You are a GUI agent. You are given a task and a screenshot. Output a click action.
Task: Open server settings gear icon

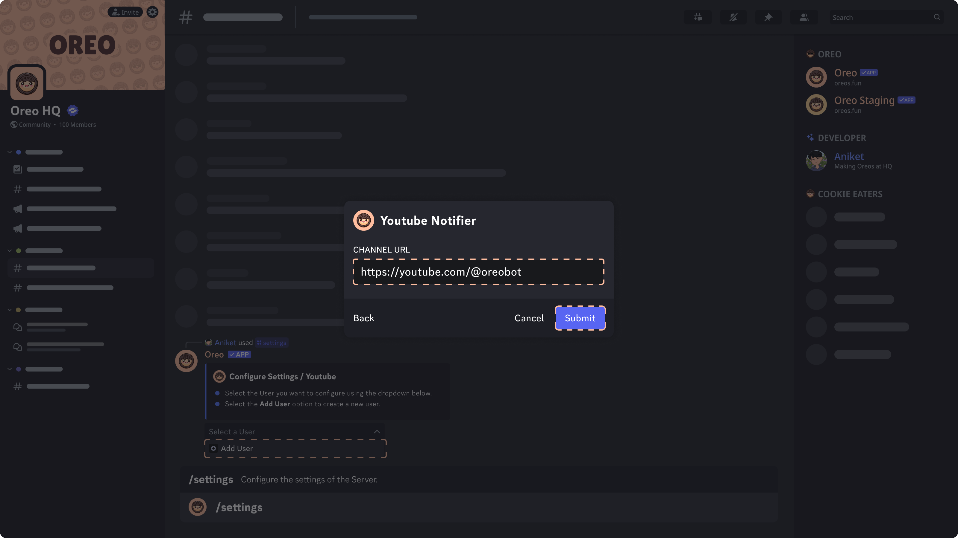tap(152, 12)
